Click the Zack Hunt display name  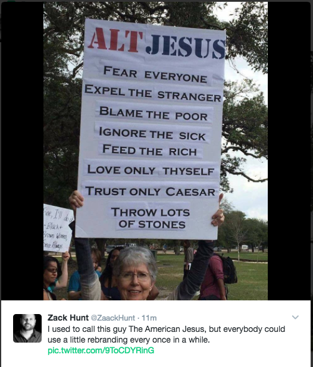click(68, 318)
